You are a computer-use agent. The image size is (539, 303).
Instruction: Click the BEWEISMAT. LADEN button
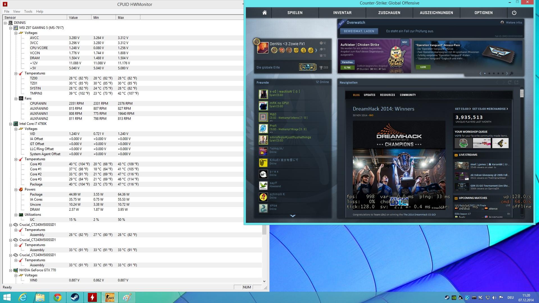[359, 31]
